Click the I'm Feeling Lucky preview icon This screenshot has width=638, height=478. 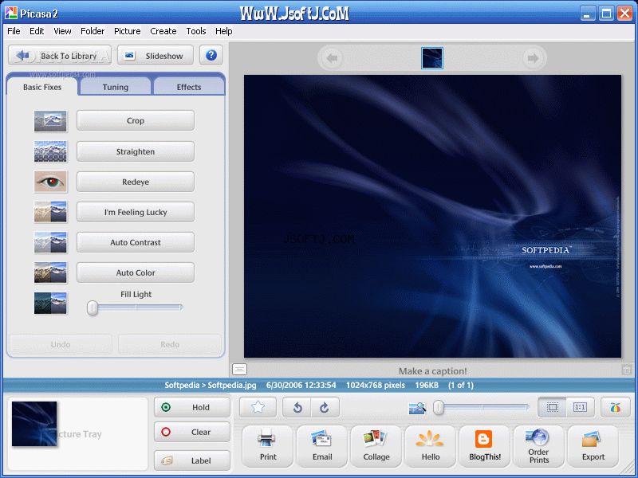(x=50, y=212)
